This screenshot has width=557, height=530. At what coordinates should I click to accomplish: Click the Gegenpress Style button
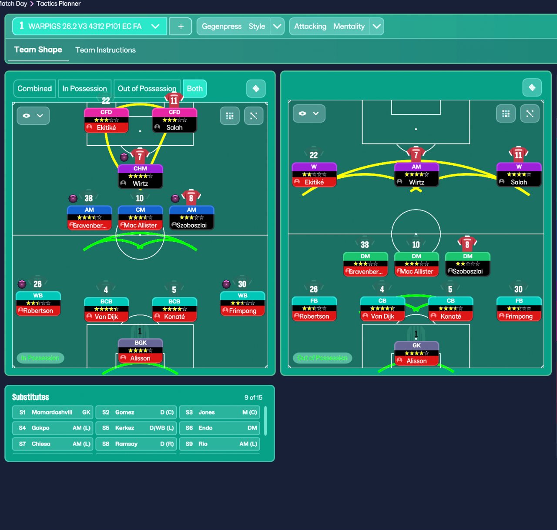click(234, 27)
